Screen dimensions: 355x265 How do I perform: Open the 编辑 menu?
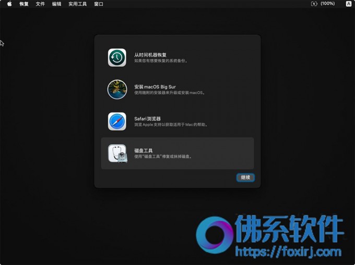point(56,4)
